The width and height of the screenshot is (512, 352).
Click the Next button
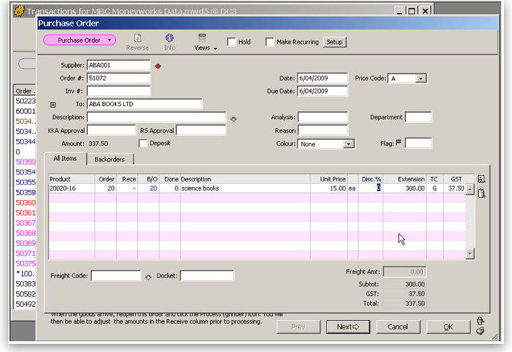click(348, 327)
